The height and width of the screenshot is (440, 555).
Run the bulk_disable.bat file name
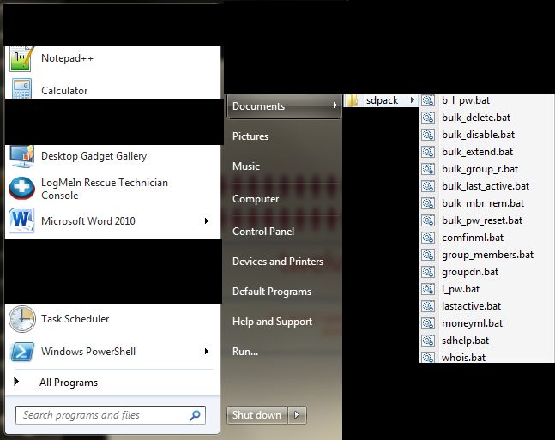click(478, 135)
